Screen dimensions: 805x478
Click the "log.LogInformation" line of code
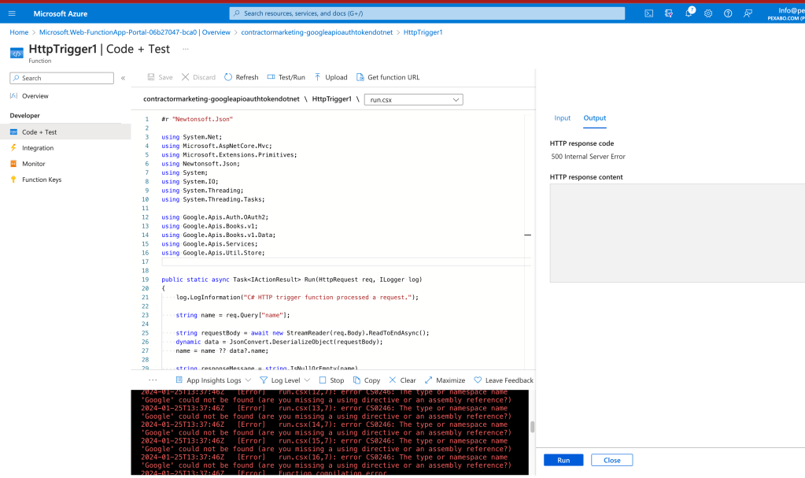[x=297, y=298]
